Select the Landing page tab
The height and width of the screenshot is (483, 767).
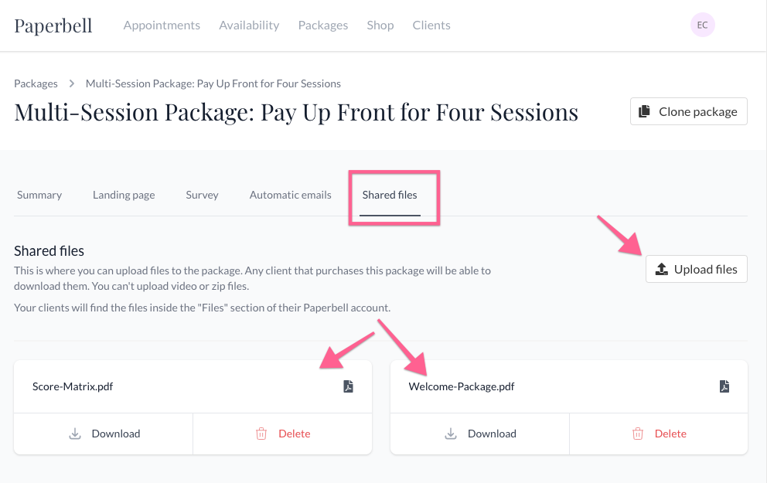point(124,195)
